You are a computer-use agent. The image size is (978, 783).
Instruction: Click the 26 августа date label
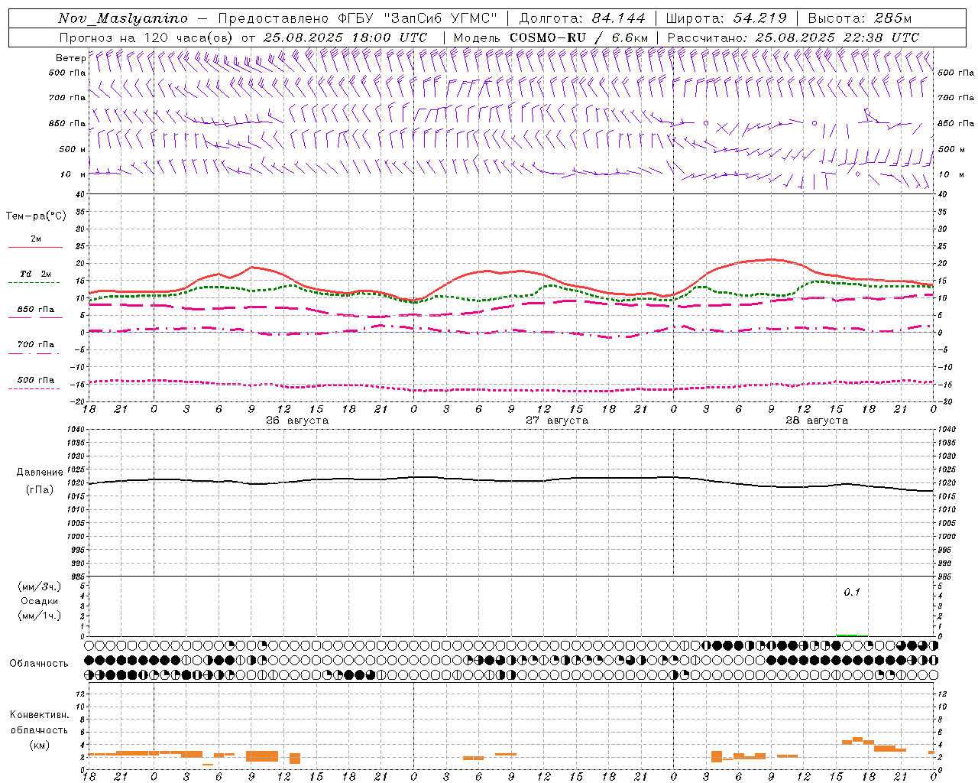[297, 421]
